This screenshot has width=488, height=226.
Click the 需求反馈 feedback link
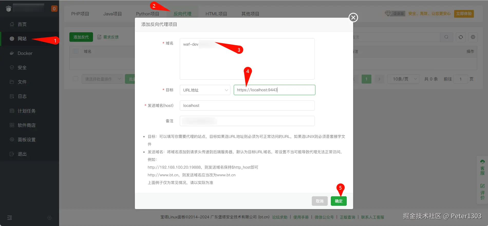108,37
